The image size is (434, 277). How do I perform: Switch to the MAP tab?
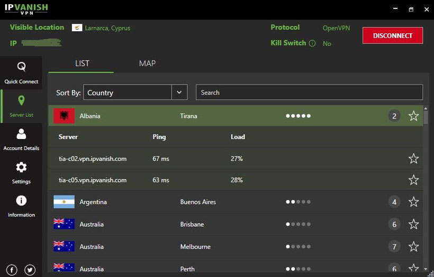(147, 63)
